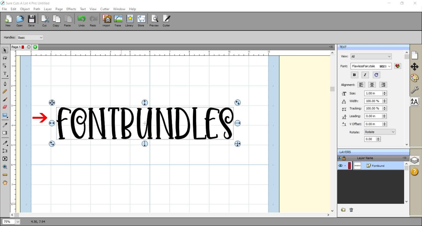Increase text Size stepper
Viewport: 422px width, 226px height.
(x=385, y=92)
